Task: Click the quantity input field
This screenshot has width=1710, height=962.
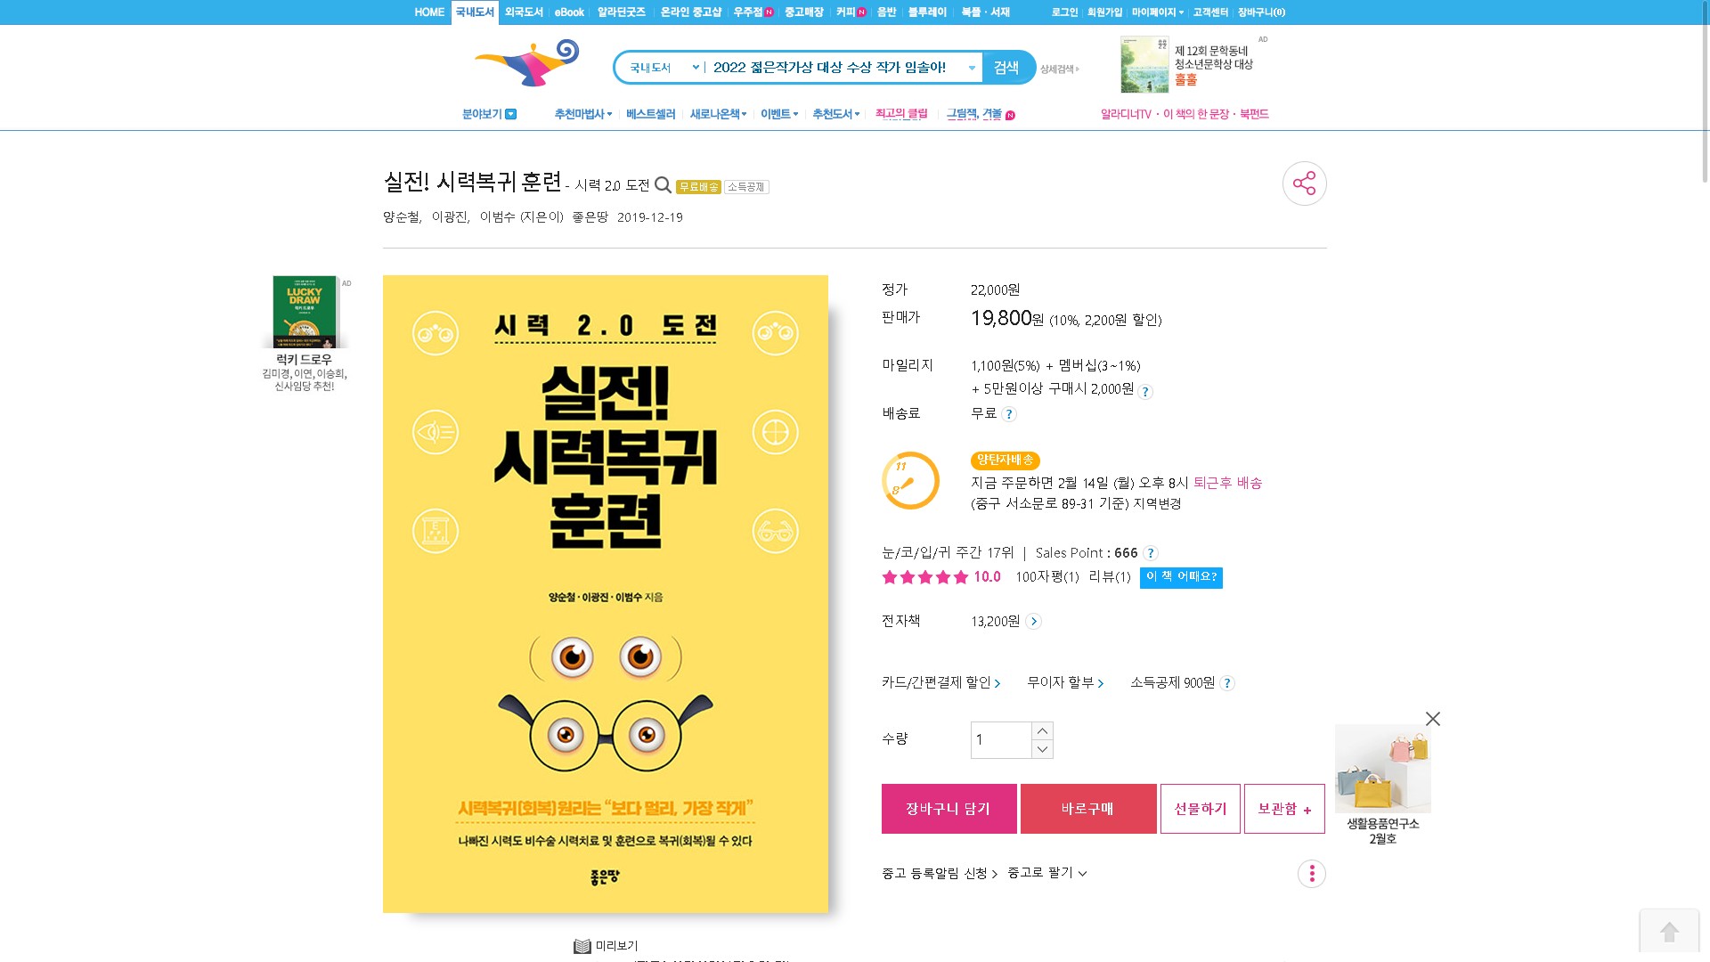Action: [1001, 740]
